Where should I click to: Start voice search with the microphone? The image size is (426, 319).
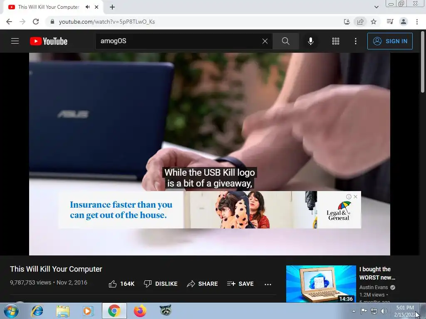tap(310, 41)
